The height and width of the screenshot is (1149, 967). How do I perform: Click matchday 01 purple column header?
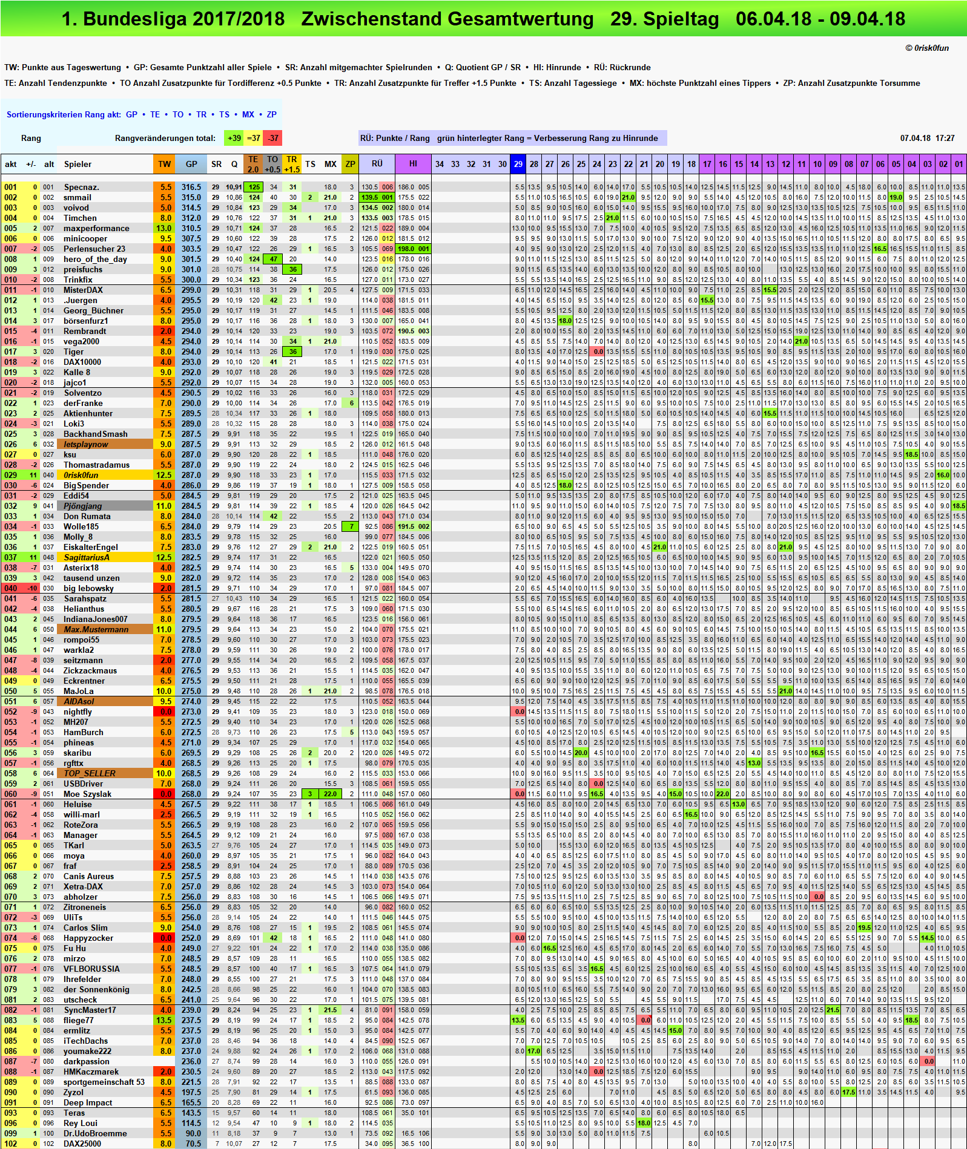pos(959,164)
